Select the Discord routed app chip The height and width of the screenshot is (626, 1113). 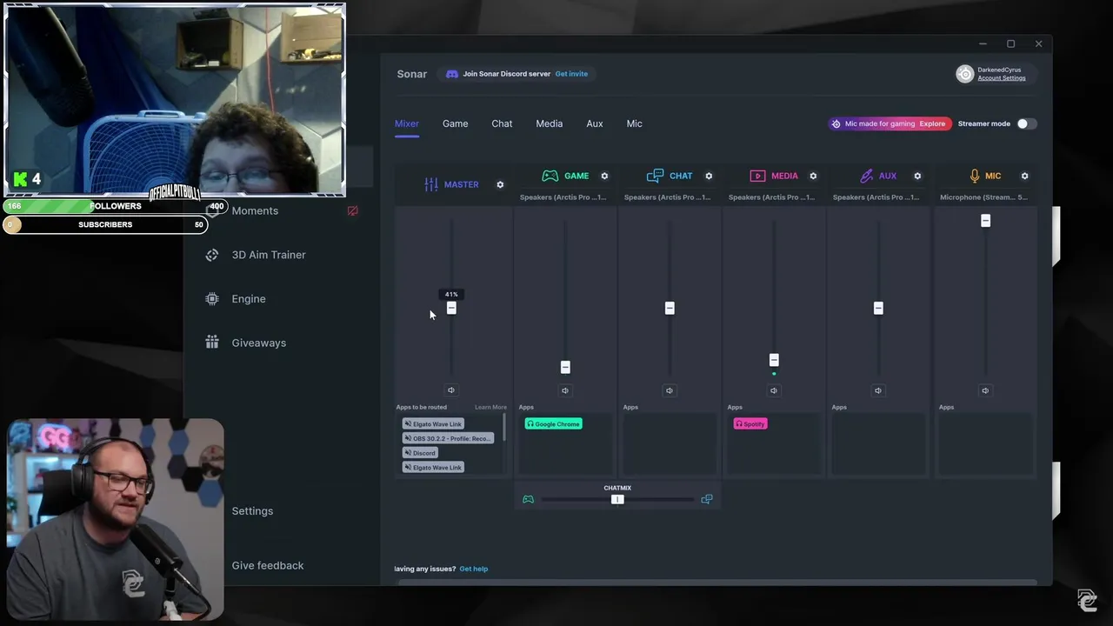pyautogui.click(x=420, y=453)
